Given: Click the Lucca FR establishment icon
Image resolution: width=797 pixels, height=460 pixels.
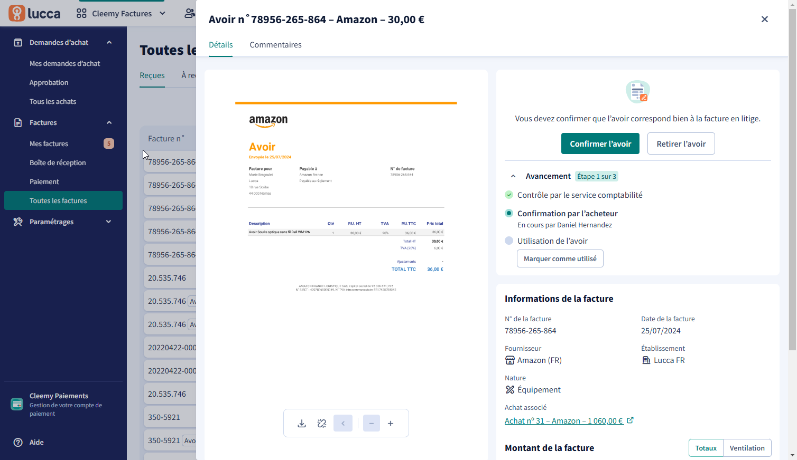Looking at the screenshot, I should point(646,360).
